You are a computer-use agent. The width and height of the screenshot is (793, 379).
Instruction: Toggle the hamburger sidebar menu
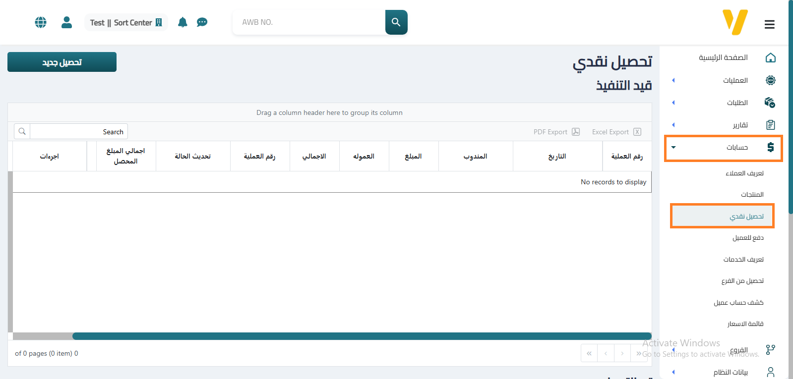[769, 24]
